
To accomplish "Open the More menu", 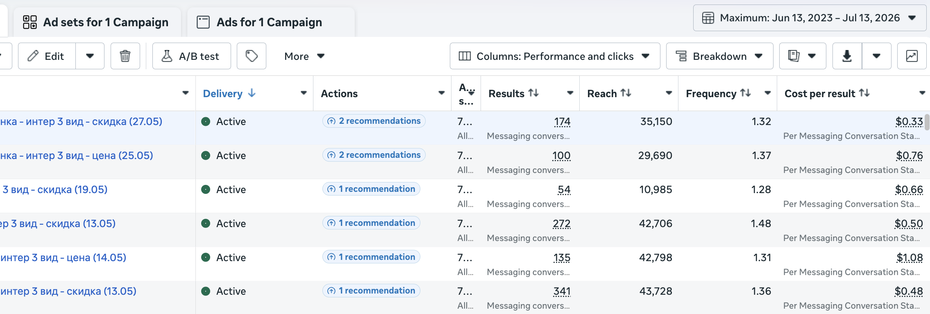I will (304, 56).
